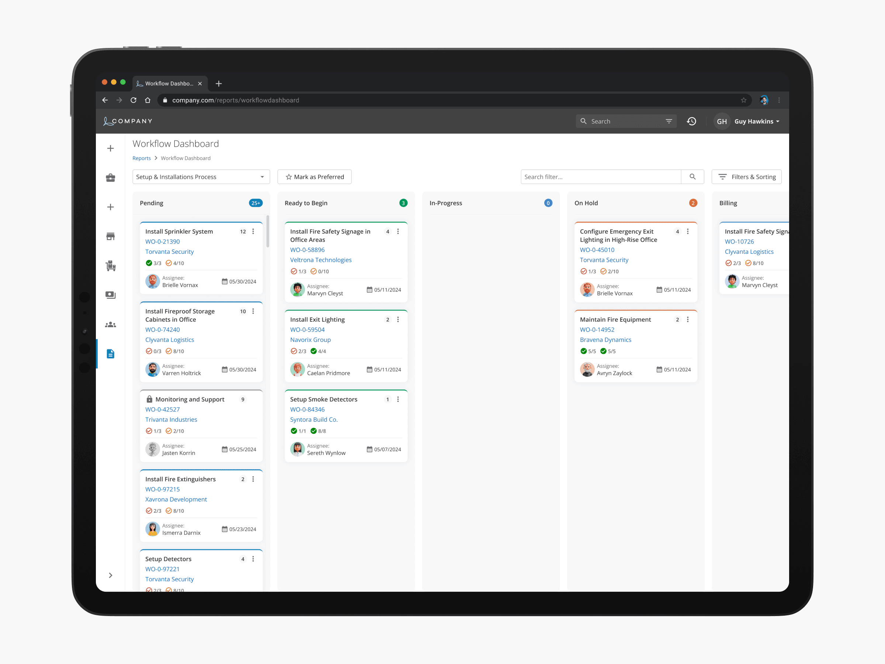Open the Filters & Sorting panel
The width and height of the screenshot is (885, 664).
coord(746,177)
